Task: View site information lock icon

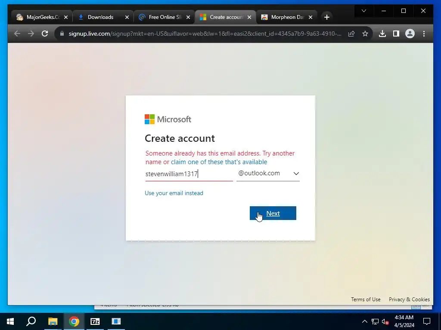Action: tap(62, 34)
